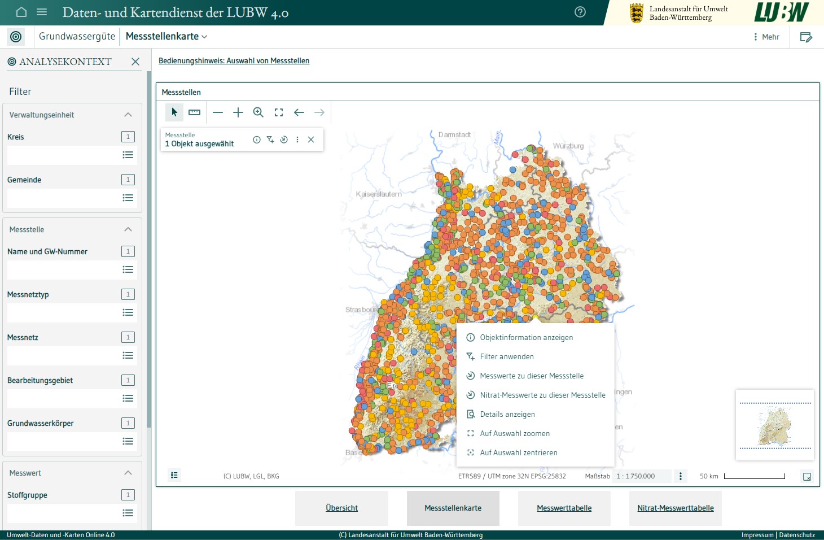The height and width of the screenshot is (540, 824).
Task: Select the pointer selection tool
Action: [174, 112]
